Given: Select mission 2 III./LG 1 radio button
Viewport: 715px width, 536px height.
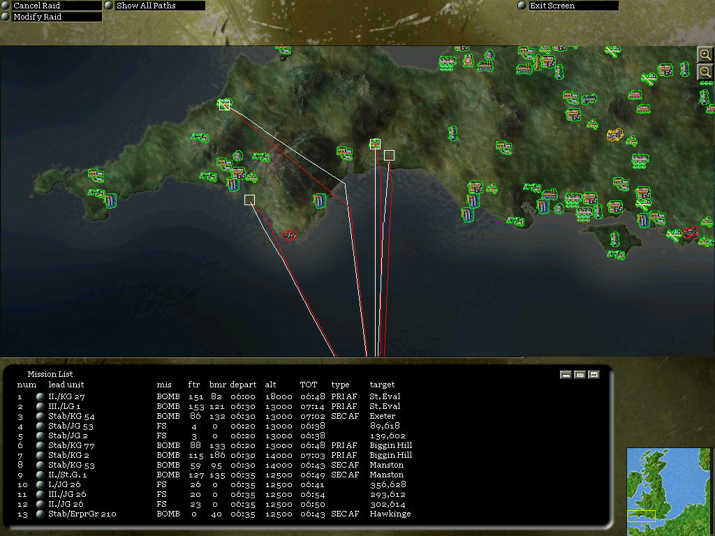Looking at the screenshot, I should click(x=40, y=406).
